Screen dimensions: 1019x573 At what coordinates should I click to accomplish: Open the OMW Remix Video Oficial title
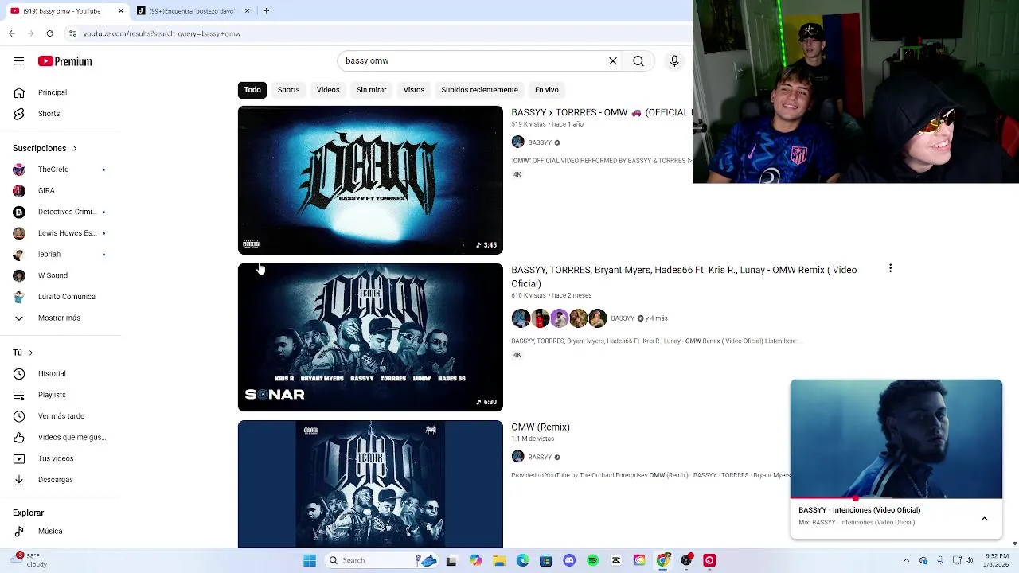[684, 276]
